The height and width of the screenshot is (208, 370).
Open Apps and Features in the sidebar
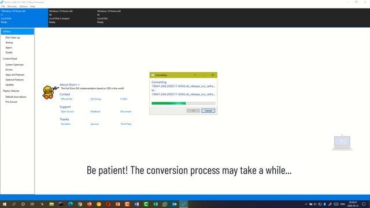point(15,75)
